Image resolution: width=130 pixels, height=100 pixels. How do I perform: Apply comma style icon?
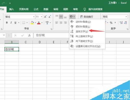point(115,23)
